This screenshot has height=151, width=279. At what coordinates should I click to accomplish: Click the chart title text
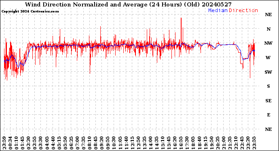pos(128,4)
